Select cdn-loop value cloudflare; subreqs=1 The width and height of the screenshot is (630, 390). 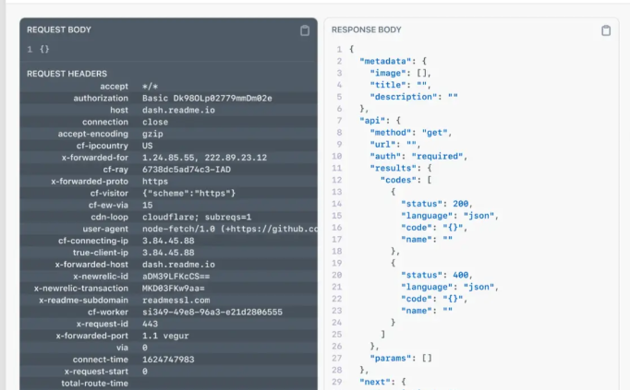(x=197, y=217)
